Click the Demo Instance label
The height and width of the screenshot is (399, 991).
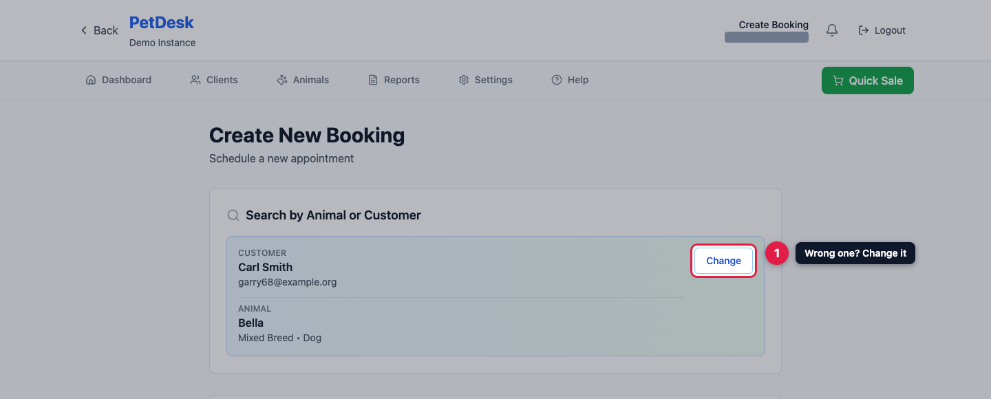162,43
